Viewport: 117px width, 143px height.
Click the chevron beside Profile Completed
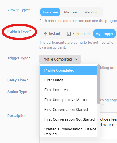tap(76, 59)
